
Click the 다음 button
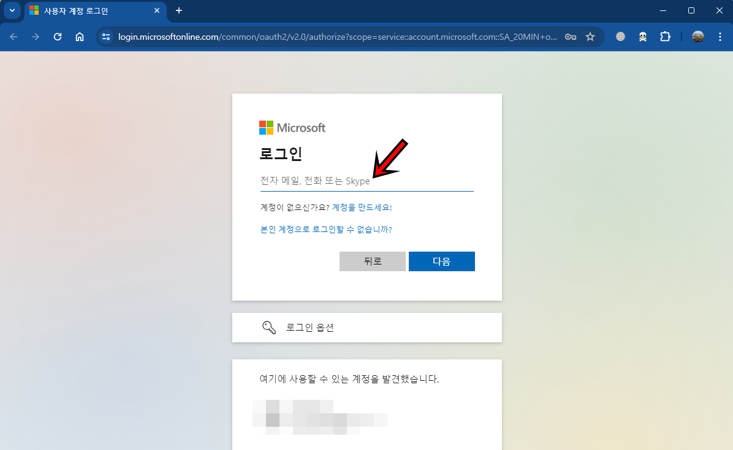pos(442,261)
